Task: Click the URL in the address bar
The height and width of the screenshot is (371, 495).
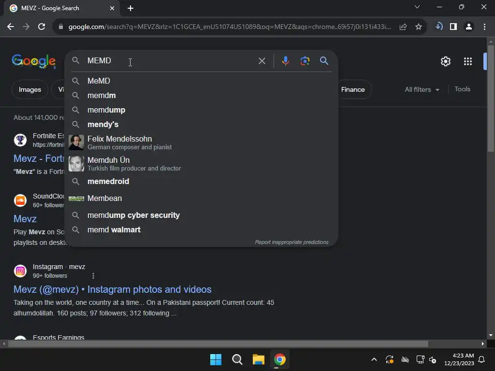Action: (x=230, y=27)
